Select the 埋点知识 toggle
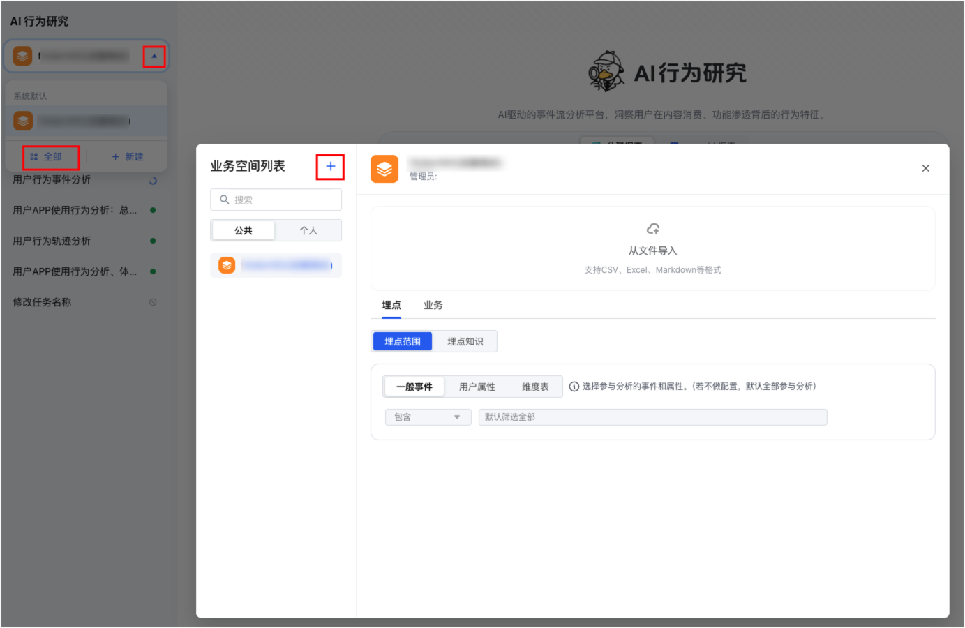Image resolution: width=965 pixels, height=628 pixels. pos(465,341)
